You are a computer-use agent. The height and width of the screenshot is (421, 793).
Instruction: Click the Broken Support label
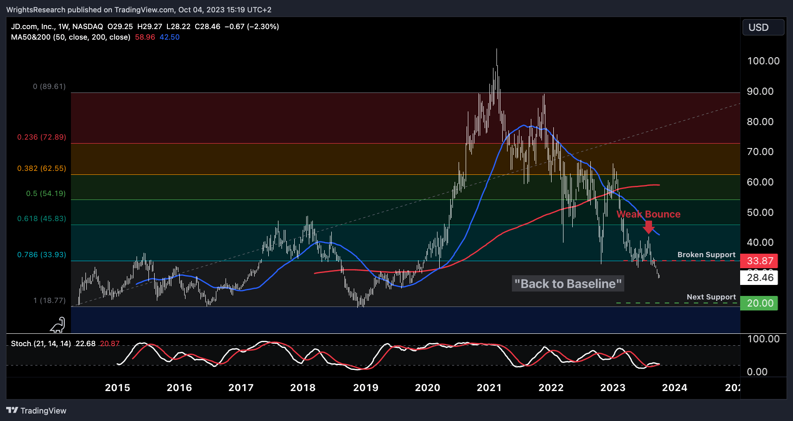(706, 255)
